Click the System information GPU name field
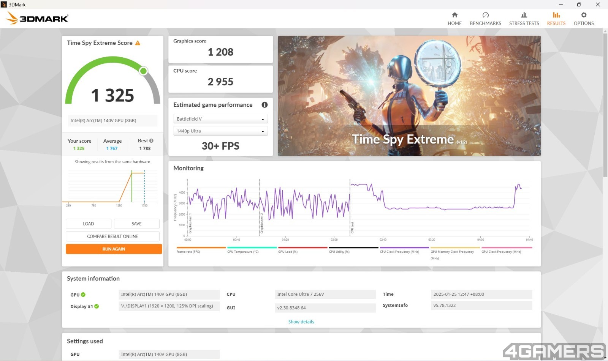 click(169, 294)
